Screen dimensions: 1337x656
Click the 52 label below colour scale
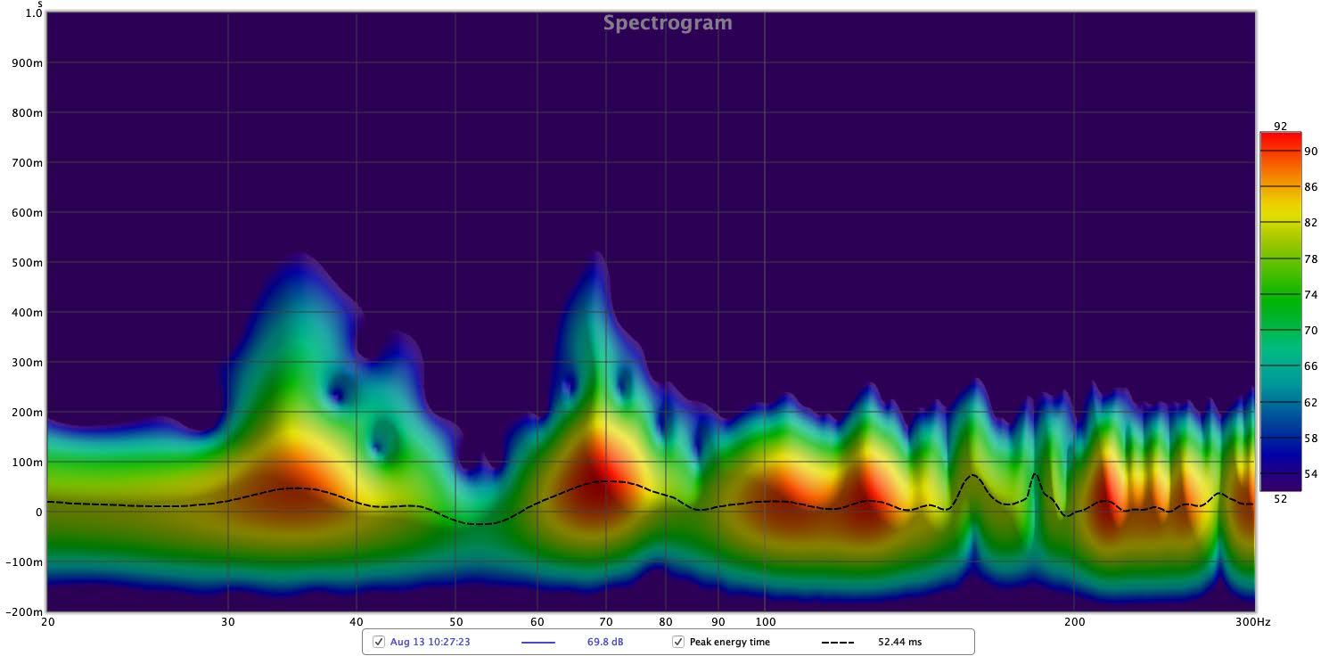click(1281, 498)
